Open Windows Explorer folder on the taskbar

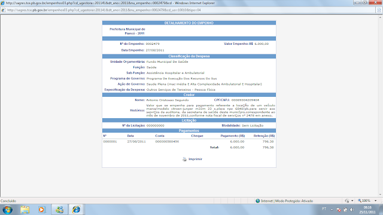pos(25,210)
